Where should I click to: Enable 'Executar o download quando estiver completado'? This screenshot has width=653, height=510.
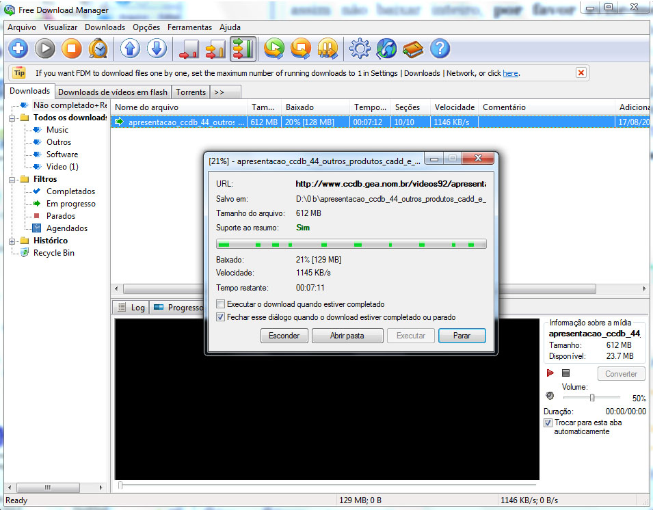(220, 304)
